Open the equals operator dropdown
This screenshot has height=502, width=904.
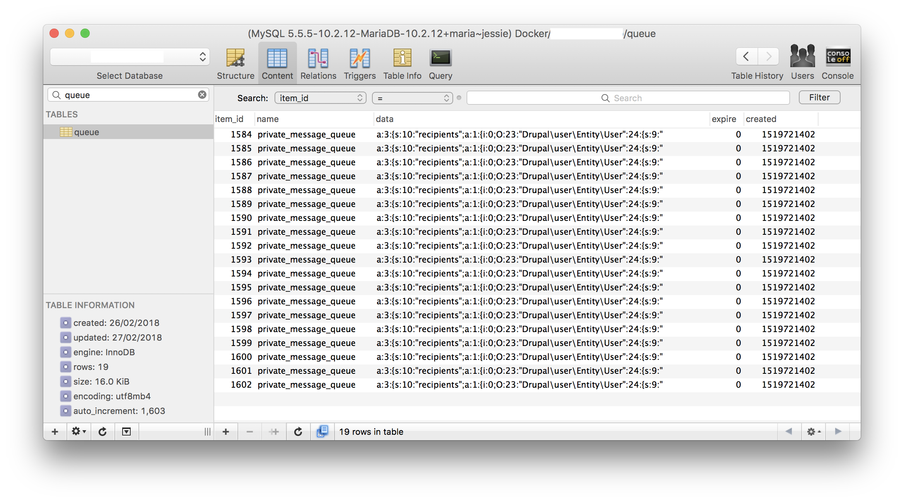tap(412, 98)
